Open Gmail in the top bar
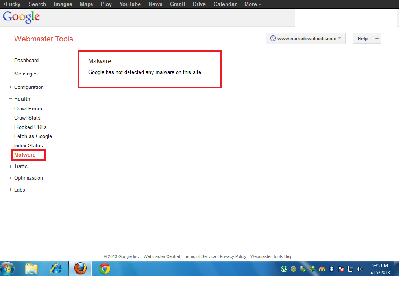Image resolution: width=403 pixels, height=302 pixels. click(x=177, y=4)
